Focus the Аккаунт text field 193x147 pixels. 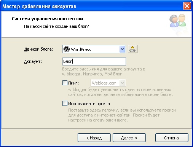pyautogui.click(x=94, y=62)
